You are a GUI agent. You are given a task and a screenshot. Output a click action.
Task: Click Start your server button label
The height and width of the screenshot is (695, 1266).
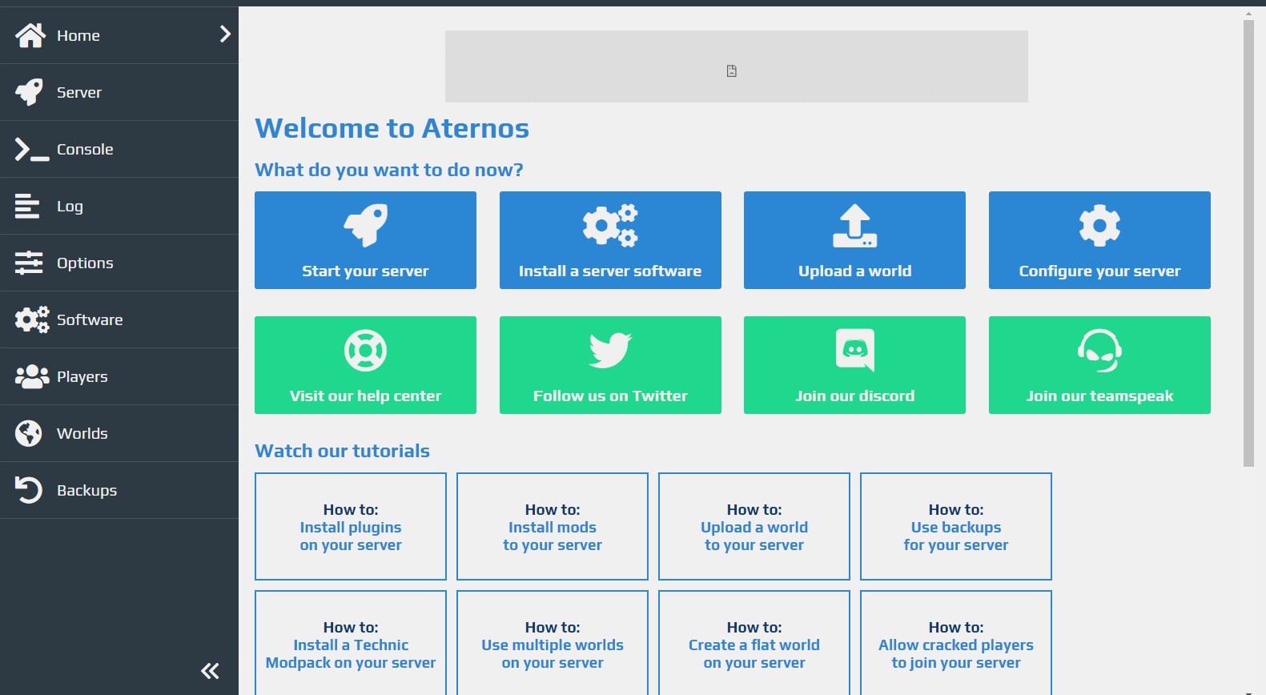tap(365, 271)
